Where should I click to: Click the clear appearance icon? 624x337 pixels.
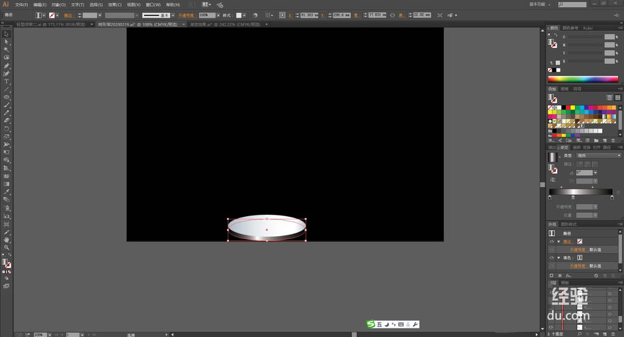point(596,275)
